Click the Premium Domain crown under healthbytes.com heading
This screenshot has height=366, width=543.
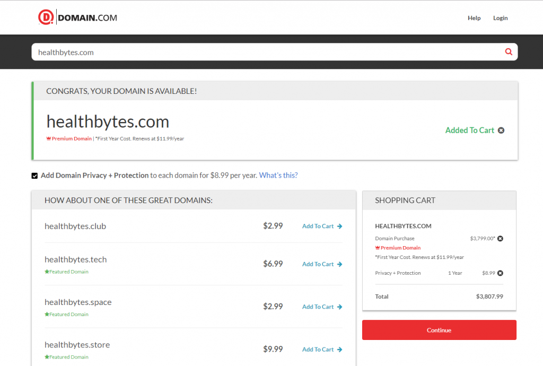coord(49,138)
